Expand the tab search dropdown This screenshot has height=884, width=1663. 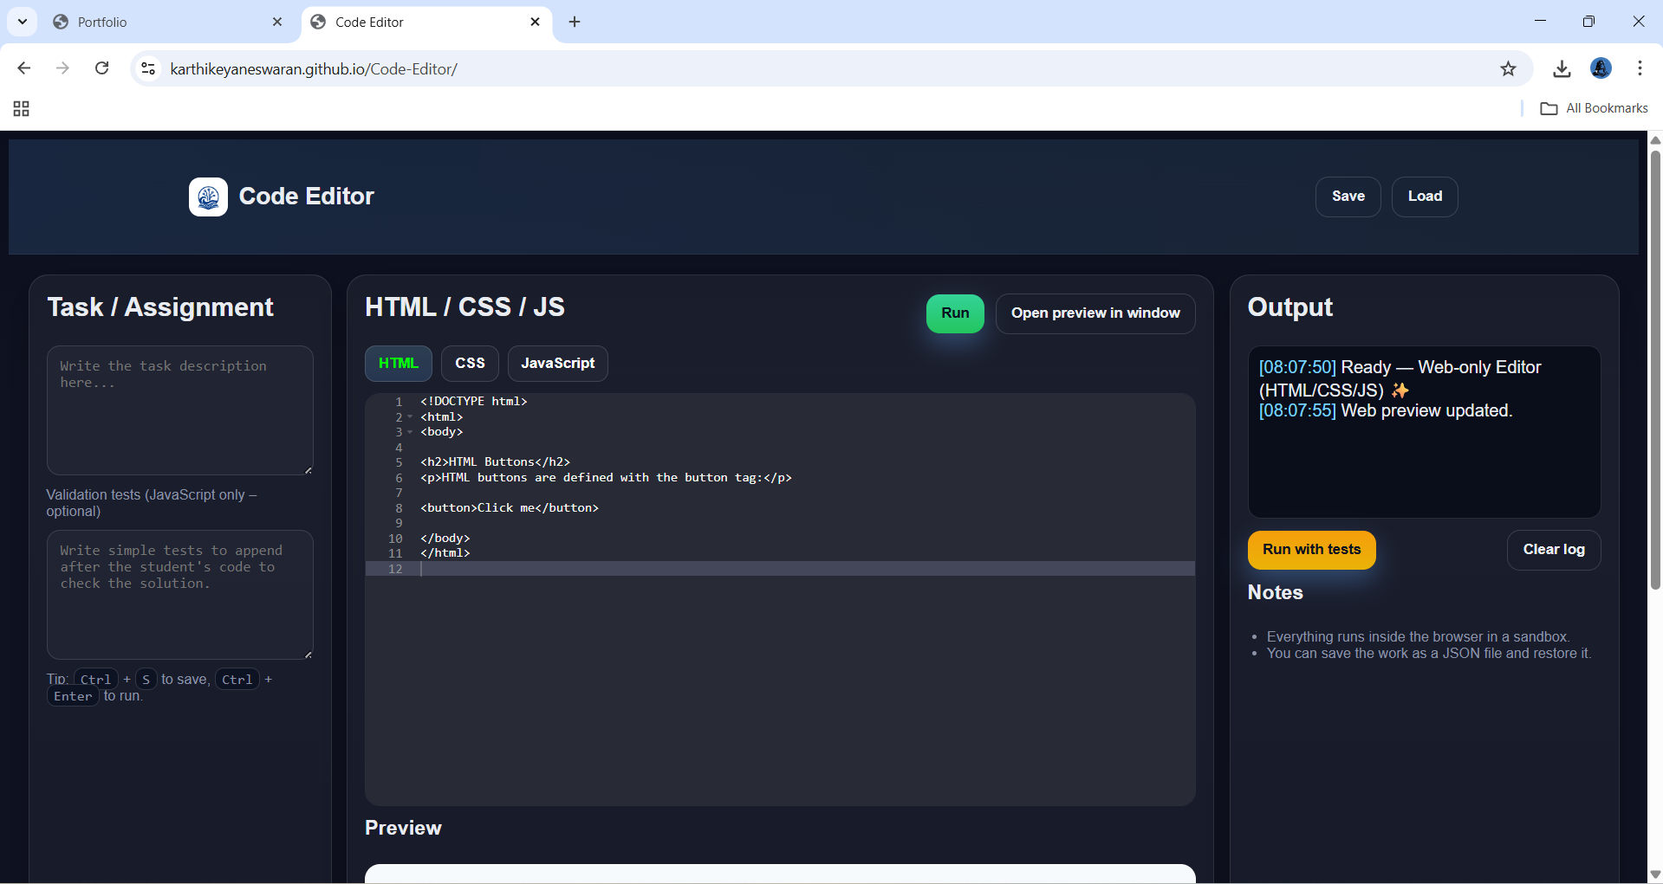coord(23,22)
